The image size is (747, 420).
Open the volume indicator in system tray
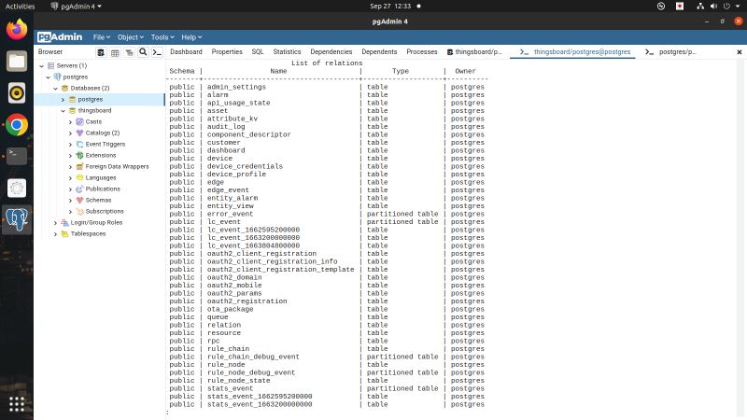[713, 7]
